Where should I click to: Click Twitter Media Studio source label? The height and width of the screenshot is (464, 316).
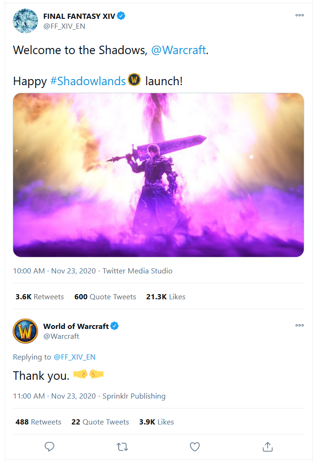coord(137,271)
